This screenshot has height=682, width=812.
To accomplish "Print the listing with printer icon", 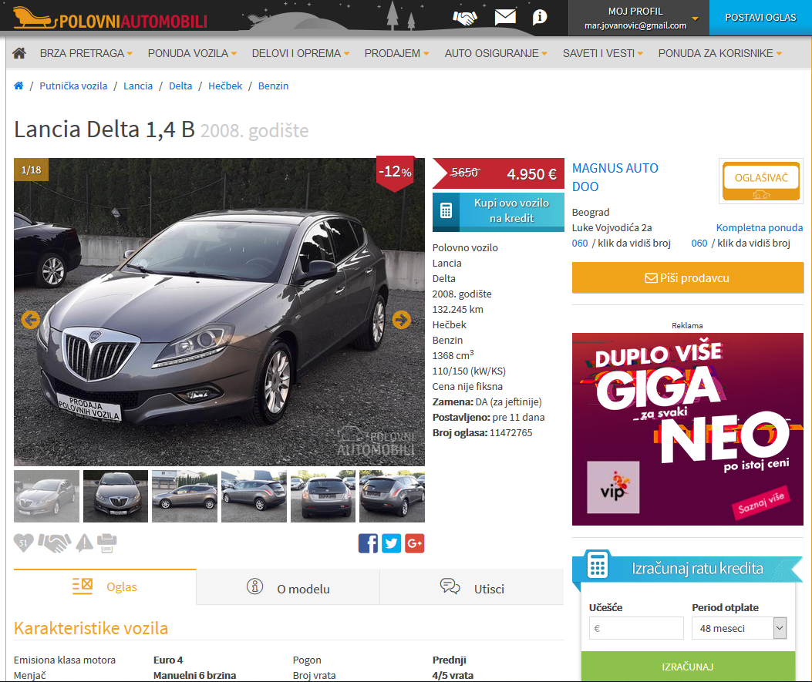I will pyautogui.click(x=107, y=543).
